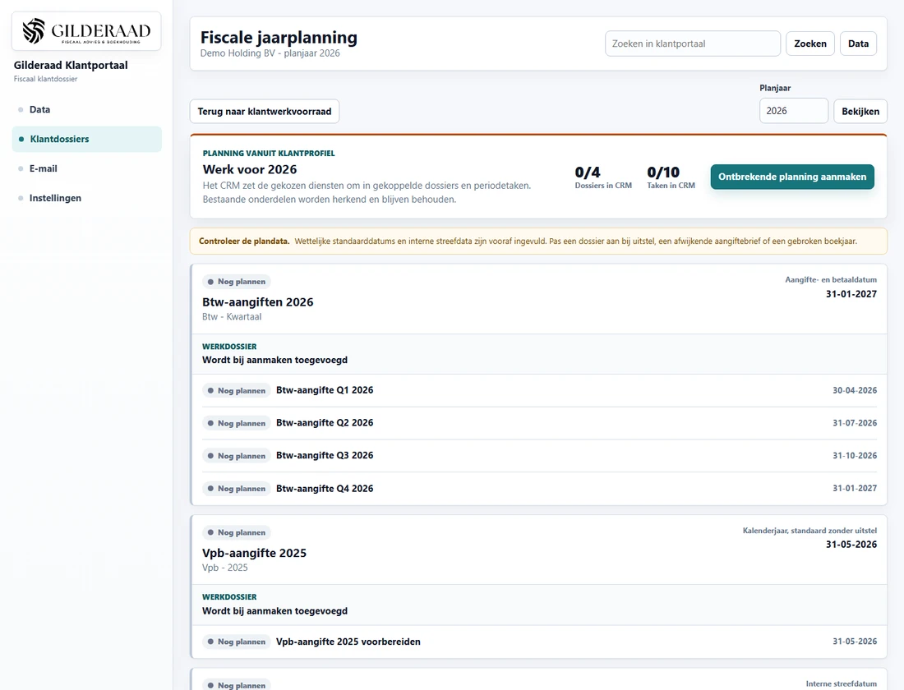Click the Controleer de plandata notice

pos(538,241)
